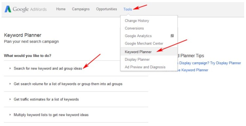Open the Home tab

coord(61,9)
